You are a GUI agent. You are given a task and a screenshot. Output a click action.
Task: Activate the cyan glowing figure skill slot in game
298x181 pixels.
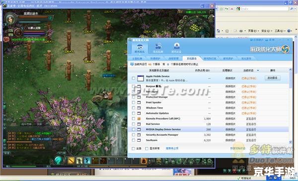pyautogui.click(x=87, y=161)
